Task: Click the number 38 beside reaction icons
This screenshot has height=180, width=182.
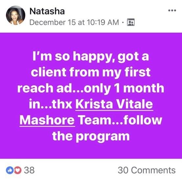Action: 29,170
